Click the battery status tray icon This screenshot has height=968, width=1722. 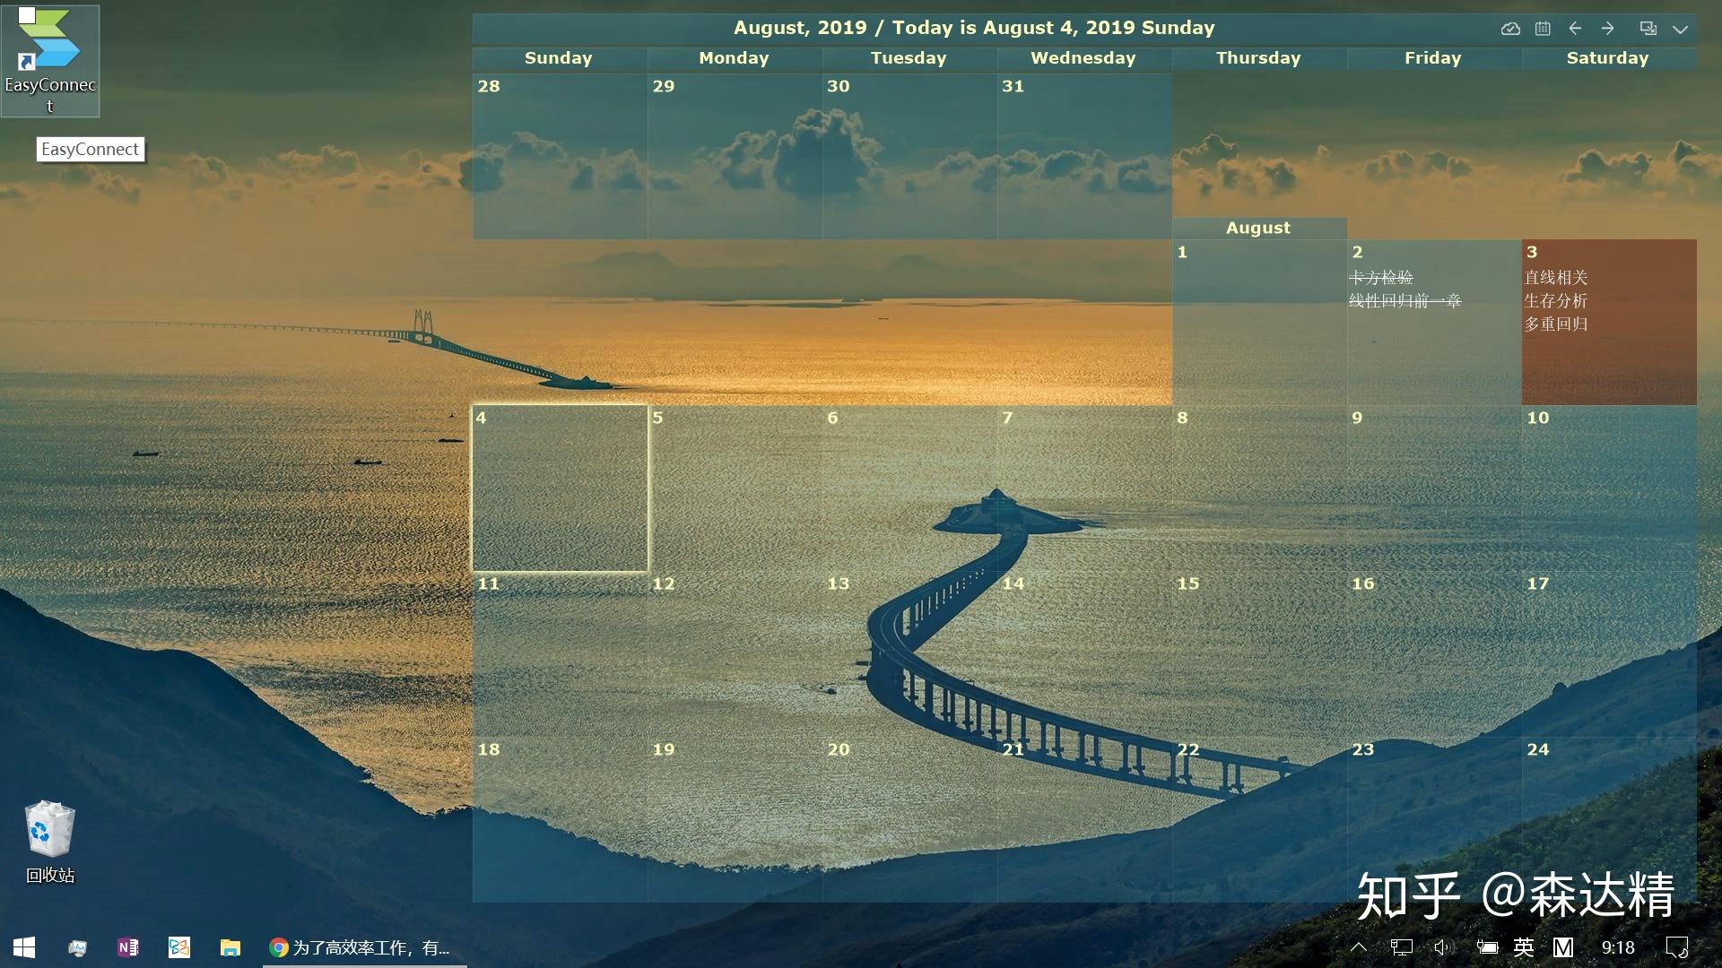pyautogui.click(x=1487, y=947)
